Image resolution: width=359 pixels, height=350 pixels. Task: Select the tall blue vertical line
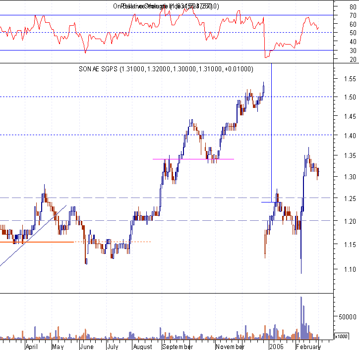(272, 133)
